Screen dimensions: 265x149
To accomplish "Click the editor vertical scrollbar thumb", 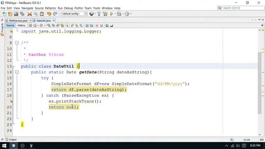I will (x=260, y=83).
